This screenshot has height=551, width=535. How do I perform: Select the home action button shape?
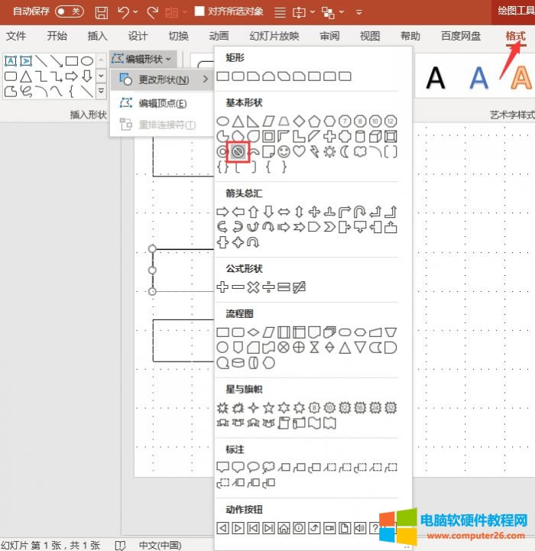284,528
